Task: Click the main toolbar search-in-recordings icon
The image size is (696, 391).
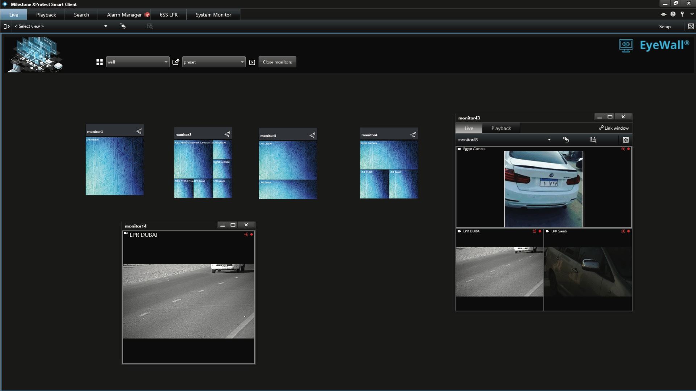Action: point(150,26)
